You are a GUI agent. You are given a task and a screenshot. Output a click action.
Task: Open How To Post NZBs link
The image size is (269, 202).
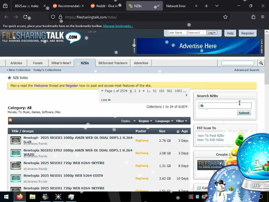point(211,135)
